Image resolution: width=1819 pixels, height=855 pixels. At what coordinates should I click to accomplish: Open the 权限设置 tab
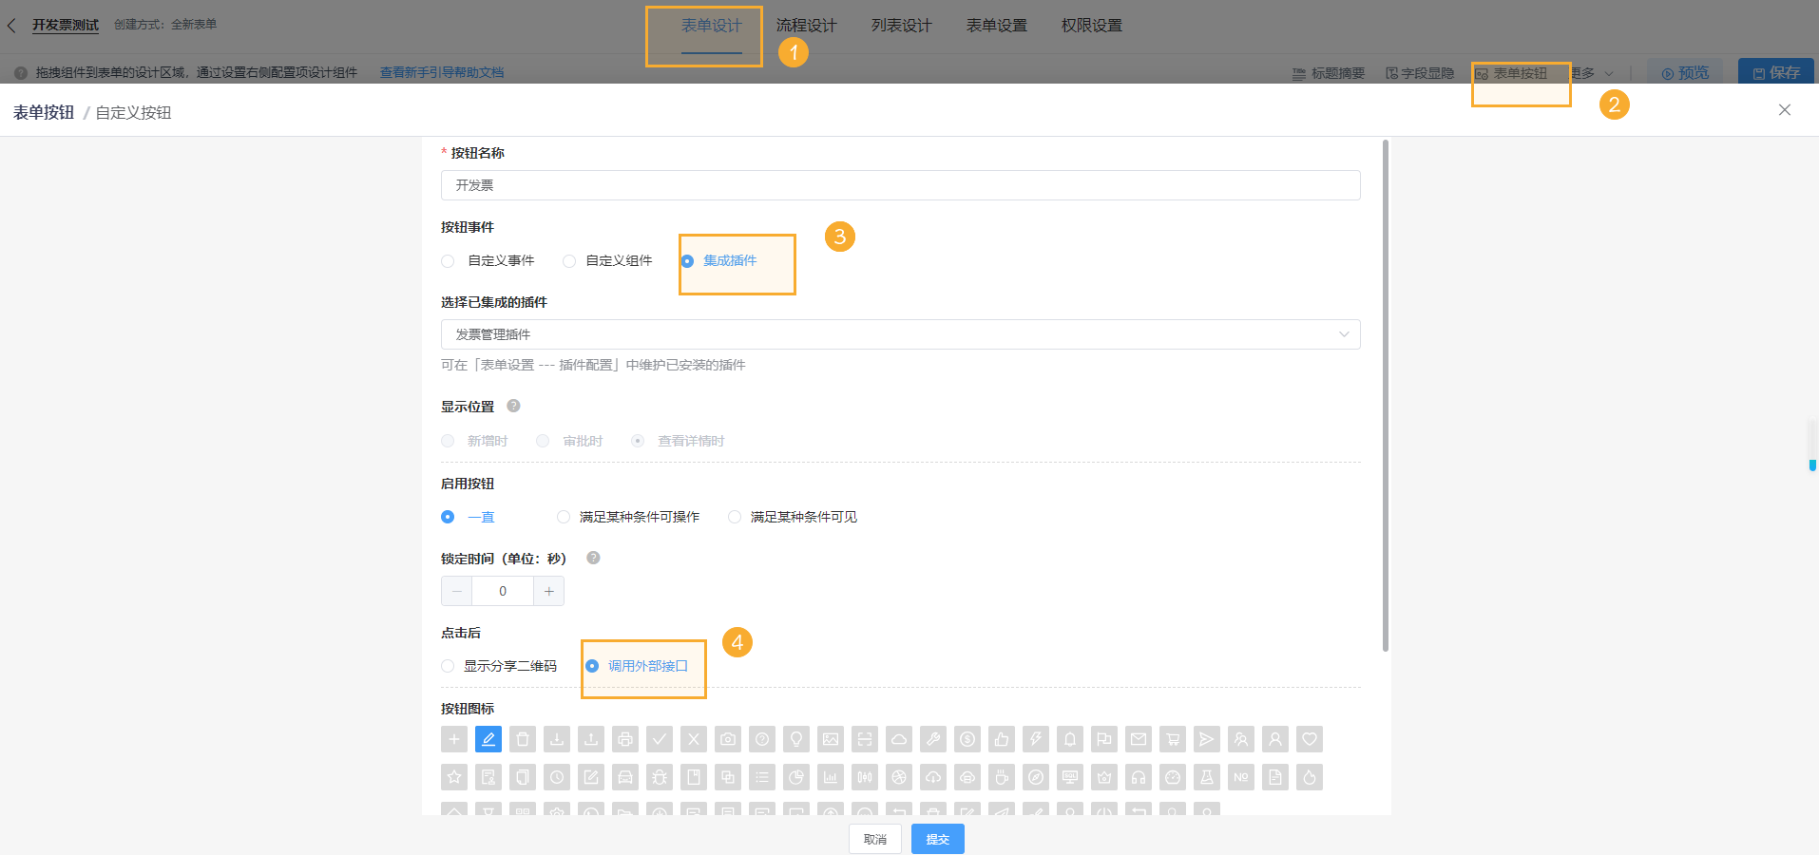click(1090, 25)
